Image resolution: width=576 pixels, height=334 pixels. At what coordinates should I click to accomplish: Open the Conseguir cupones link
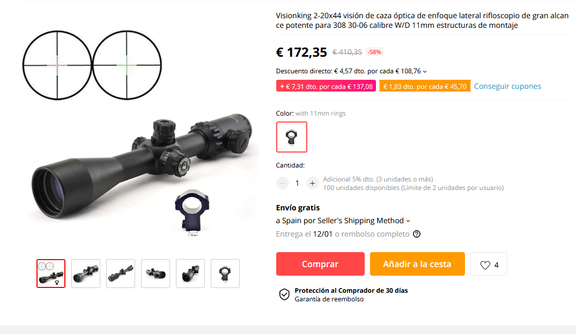tap(507, 86)
